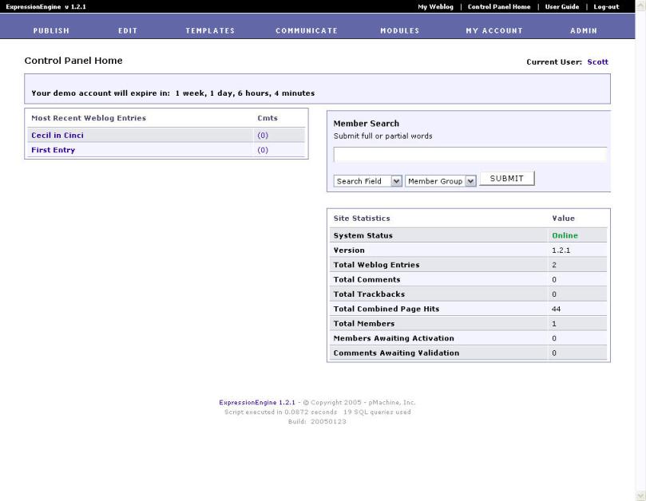The height and width of the screenshot is (501, 646).
Task: Click the ExpressionEngine 1.2.1 footer link
Action: [257, 402]
